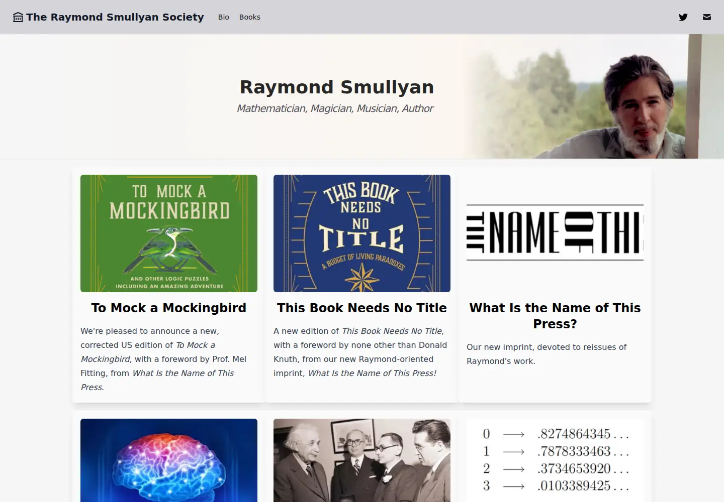Click the Raymond Smullyan hero heading
724x502 pixels.
point(337,87)
